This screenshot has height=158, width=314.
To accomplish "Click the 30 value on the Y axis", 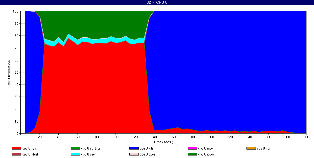I will (x=17, y=97).
